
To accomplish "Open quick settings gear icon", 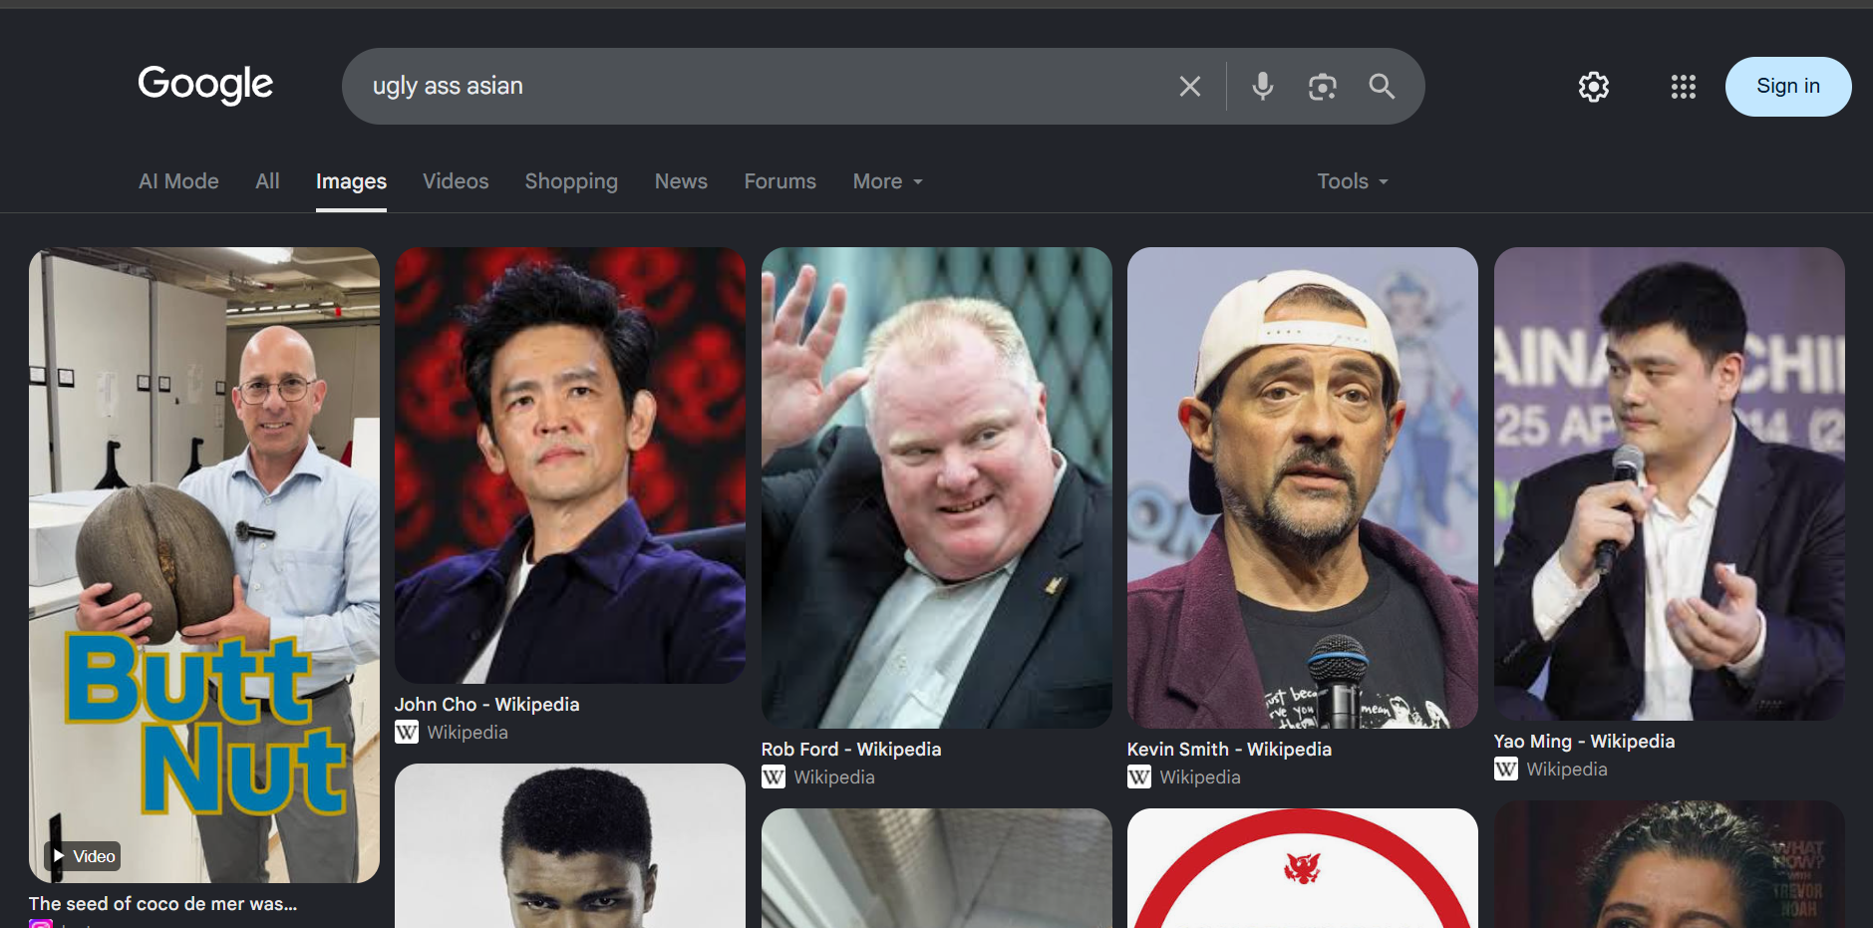I will 1594,87.
